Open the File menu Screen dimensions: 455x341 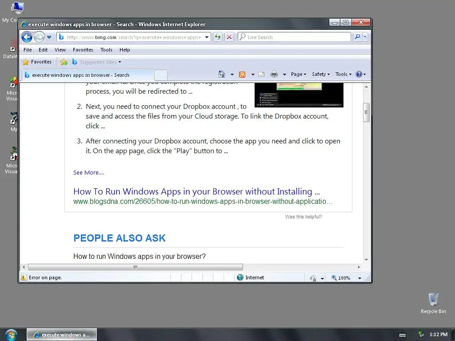tap(28, 50)
